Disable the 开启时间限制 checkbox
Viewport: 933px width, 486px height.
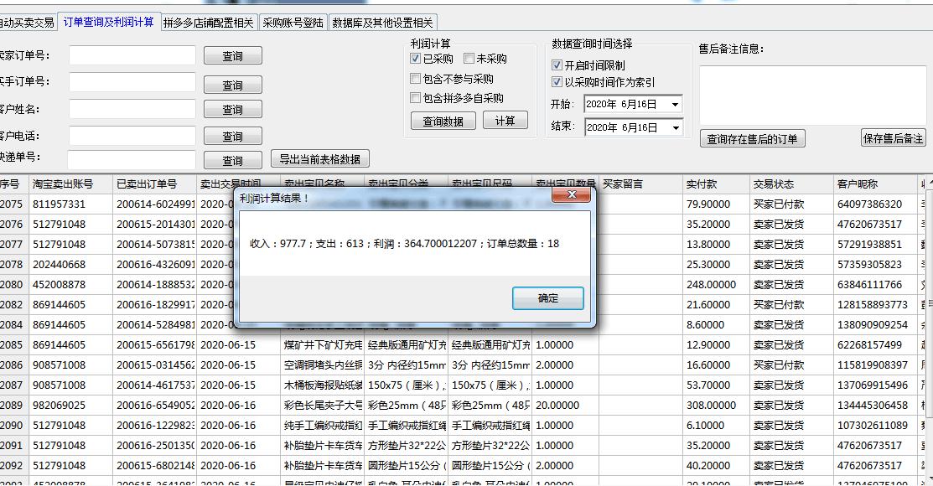557,65
